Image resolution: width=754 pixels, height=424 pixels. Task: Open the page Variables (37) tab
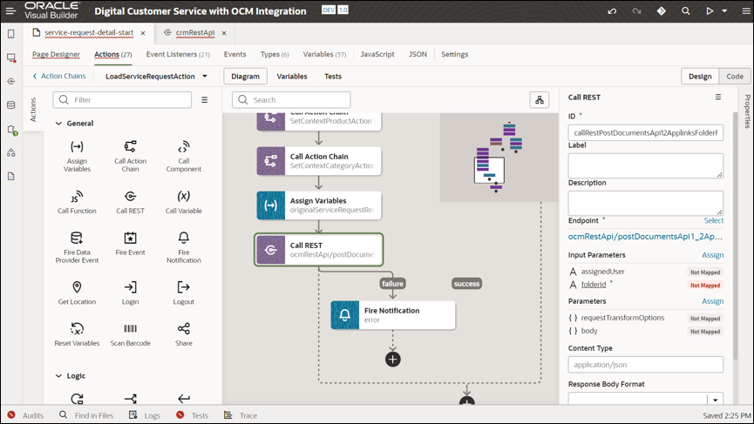pos(324,54)
